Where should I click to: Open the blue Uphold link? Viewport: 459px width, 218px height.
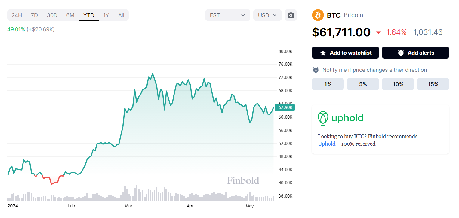click(326, 144)
